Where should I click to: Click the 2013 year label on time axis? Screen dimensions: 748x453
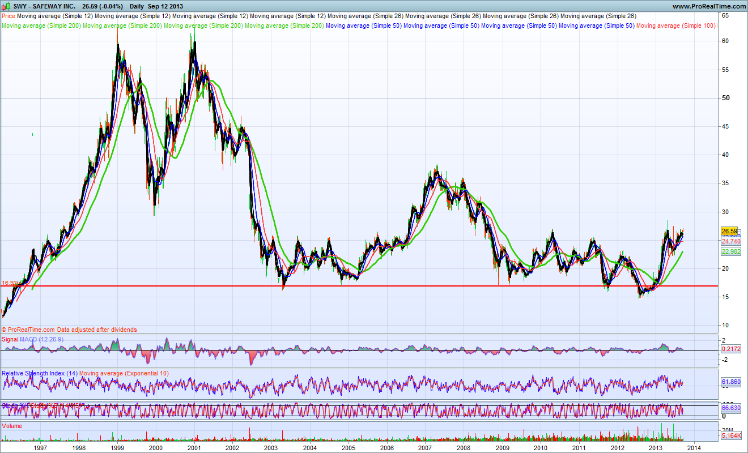656,448
